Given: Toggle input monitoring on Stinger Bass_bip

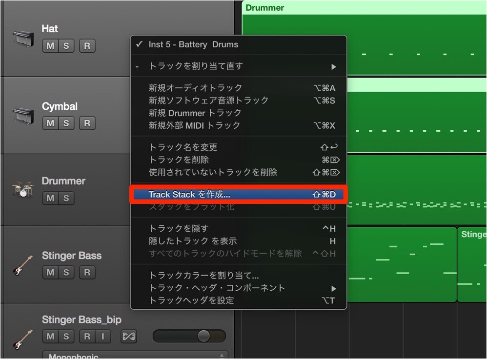Looking at the screenshot, I should (103, 337).
